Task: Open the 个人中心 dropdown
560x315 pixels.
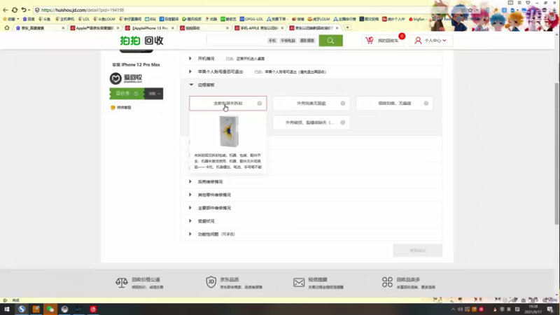Action: click(431, 41)
